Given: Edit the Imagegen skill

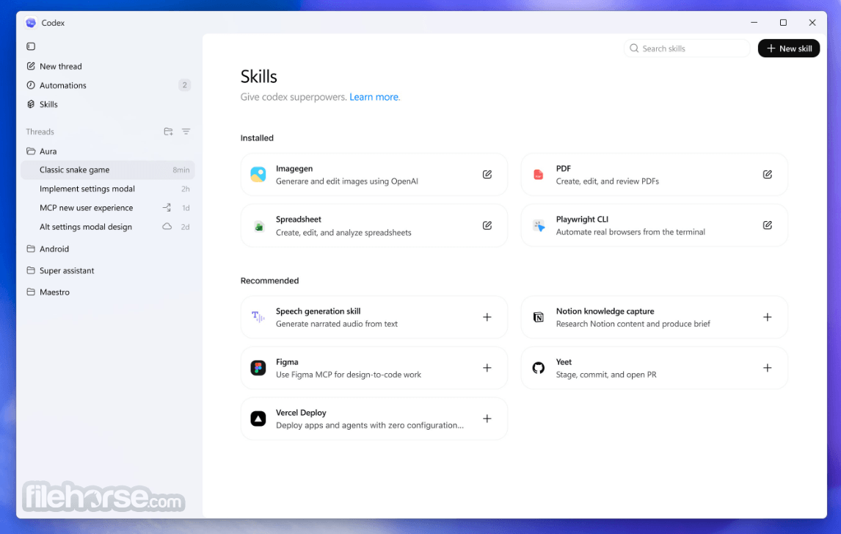Looking at the screenshot, I should coord(487,174).
